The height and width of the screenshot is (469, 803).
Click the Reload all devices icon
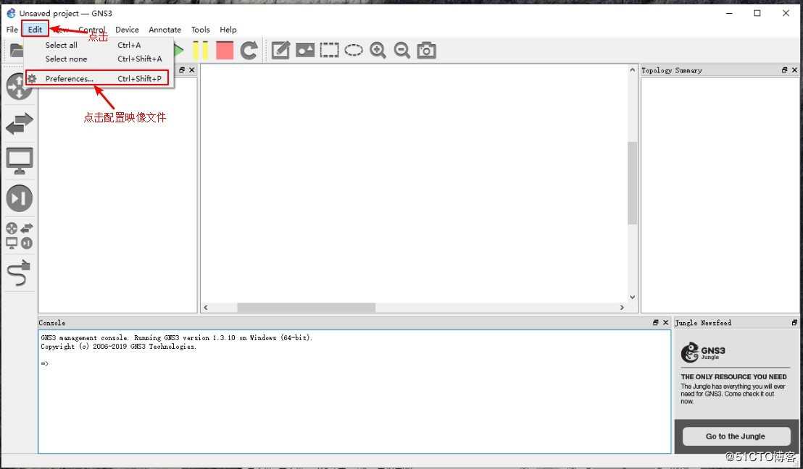pos(249,50)
